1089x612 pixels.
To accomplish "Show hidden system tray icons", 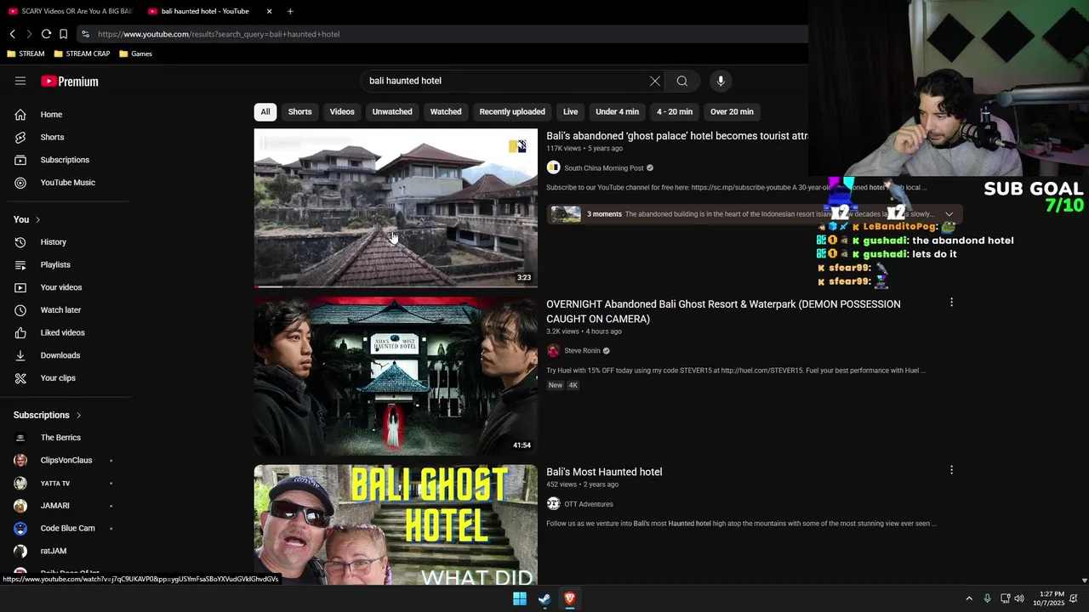I will pos(968,598).
